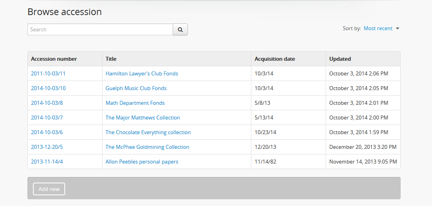Open accession number 2011-10-03/11
Screen dimensions: 432x206
pyautogui.click(x=48, y=73)
